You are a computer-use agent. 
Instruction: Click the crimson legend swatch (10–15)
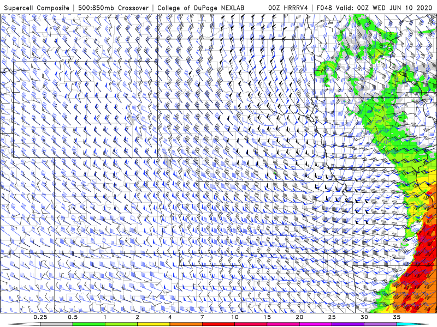(251, 324)
